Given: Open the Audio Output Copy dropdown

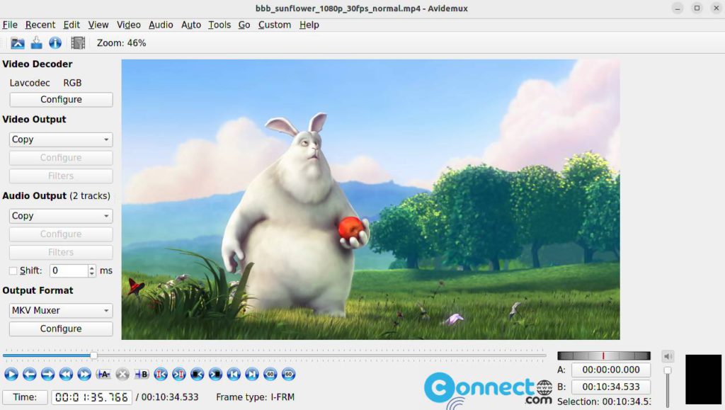Looking at the screenshot, I should point(60,215).
